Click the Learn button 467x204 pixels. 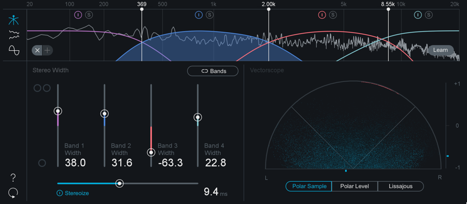[x=441, y=50]
